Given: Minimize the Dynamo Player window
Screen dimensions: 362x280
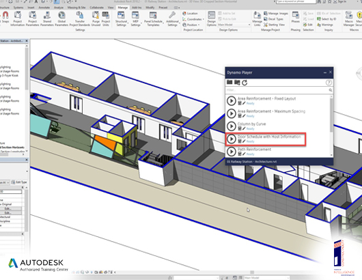Looking at the screenshot, I should (325, 72).
